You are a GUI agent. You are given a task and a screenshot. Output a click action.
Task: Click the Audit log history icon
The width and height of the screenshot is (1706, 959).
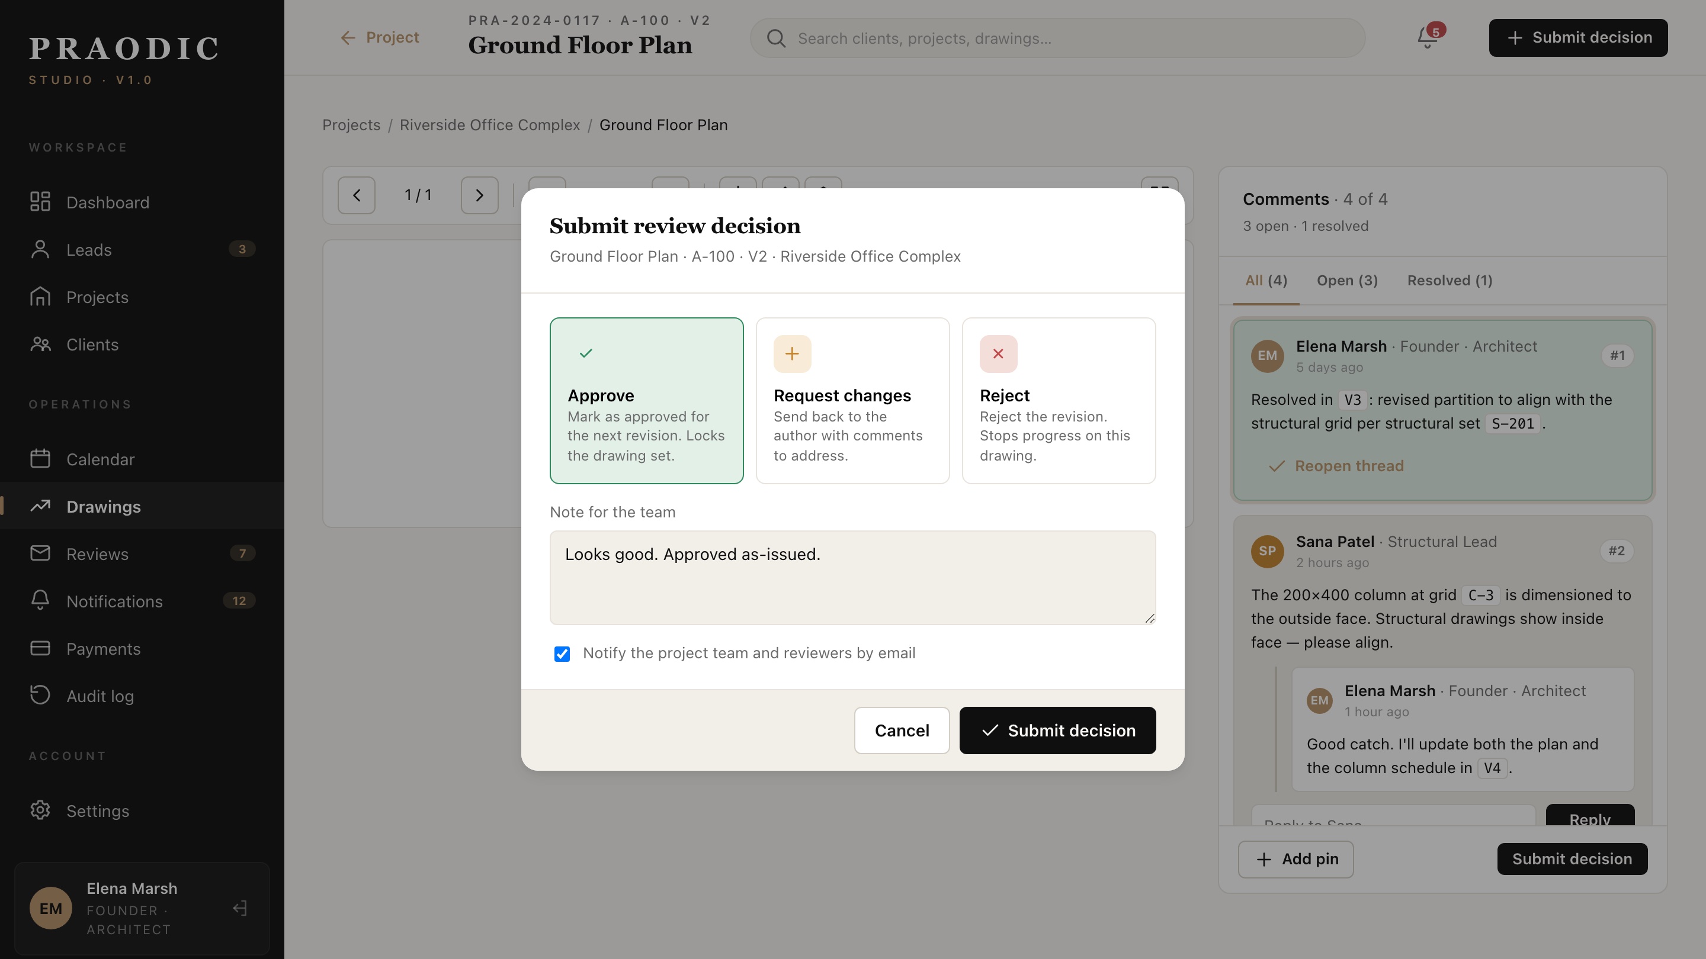pos(40,696)
